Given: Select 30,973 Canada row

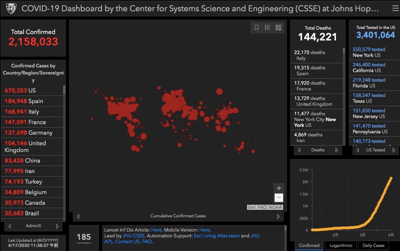Looking at the screenshot, I should click(32, 203).
